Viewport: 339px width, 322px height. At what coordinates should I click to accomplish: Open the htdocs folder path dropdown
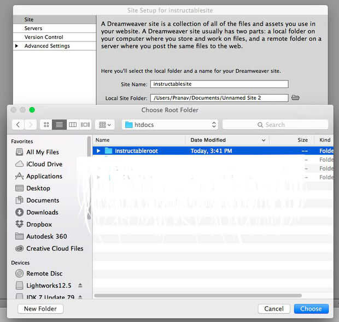click(x=170, y=125)
